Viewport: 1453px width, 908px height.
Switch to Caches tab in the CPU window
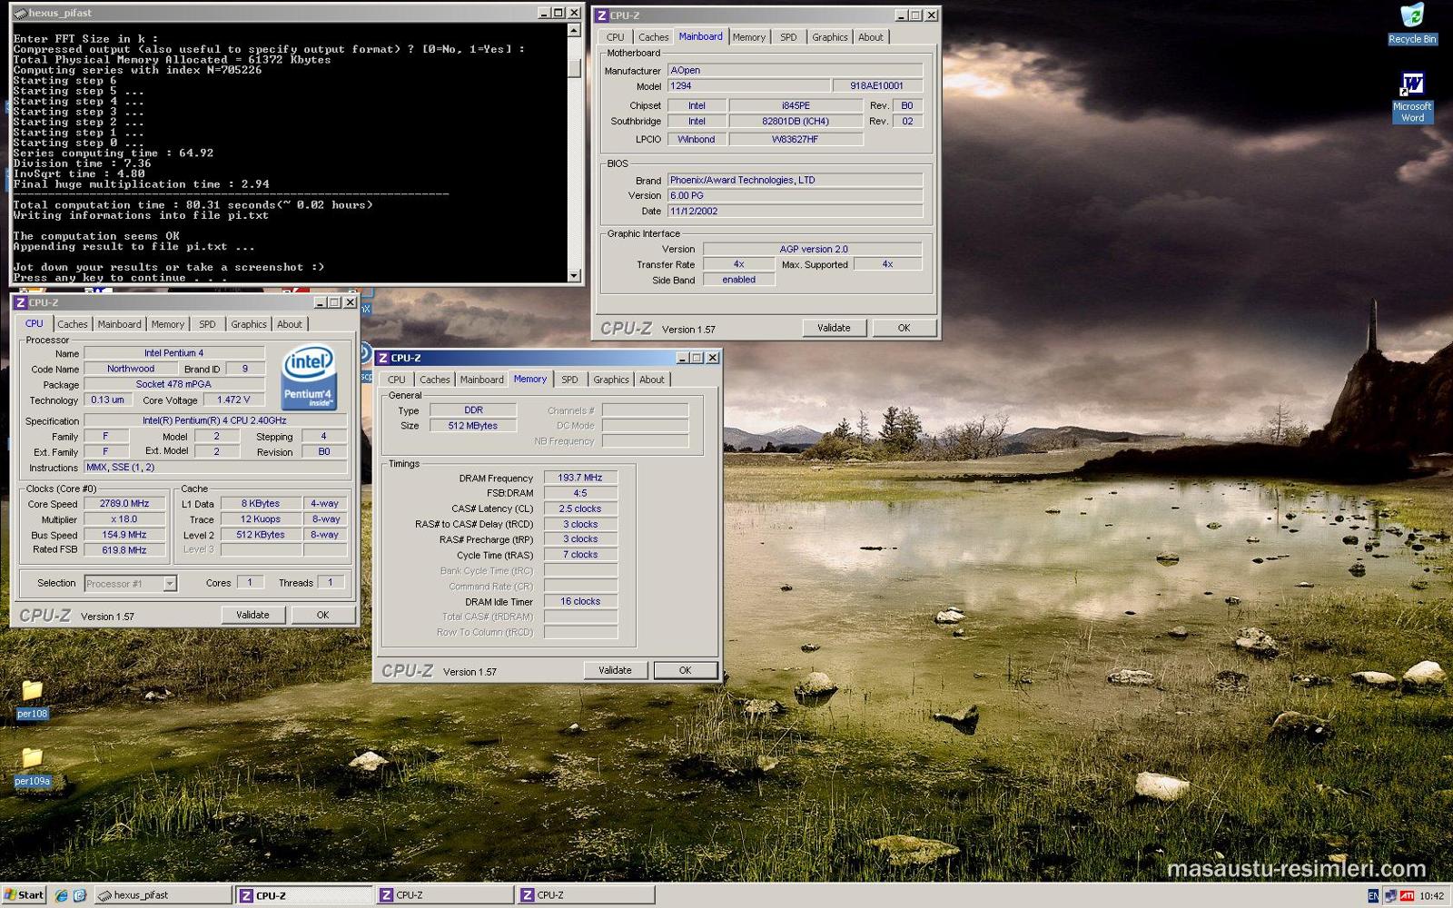pyautogui.click(x=73, y=324)
